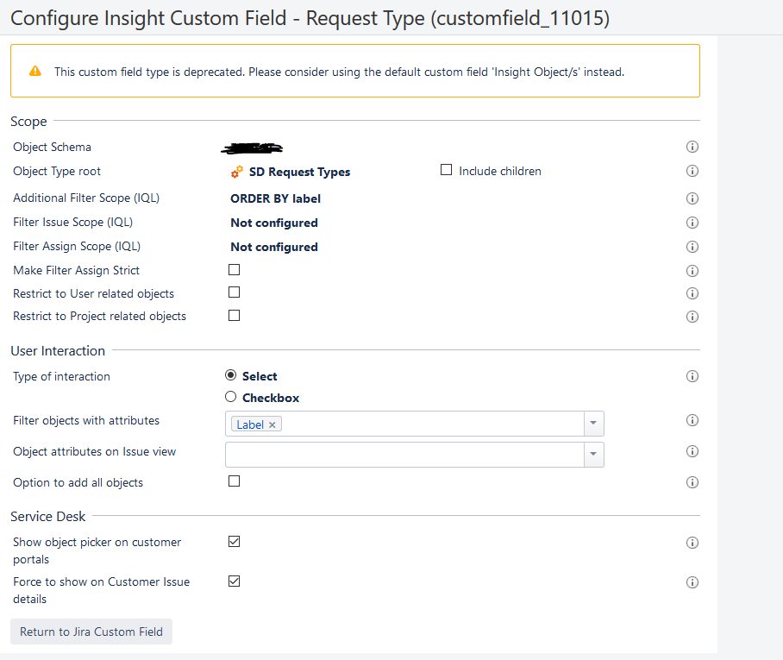The width and height of the screenshot is (783, 660).
Task: Click Return to Jira Custom Field button
Action: point(91,632)
